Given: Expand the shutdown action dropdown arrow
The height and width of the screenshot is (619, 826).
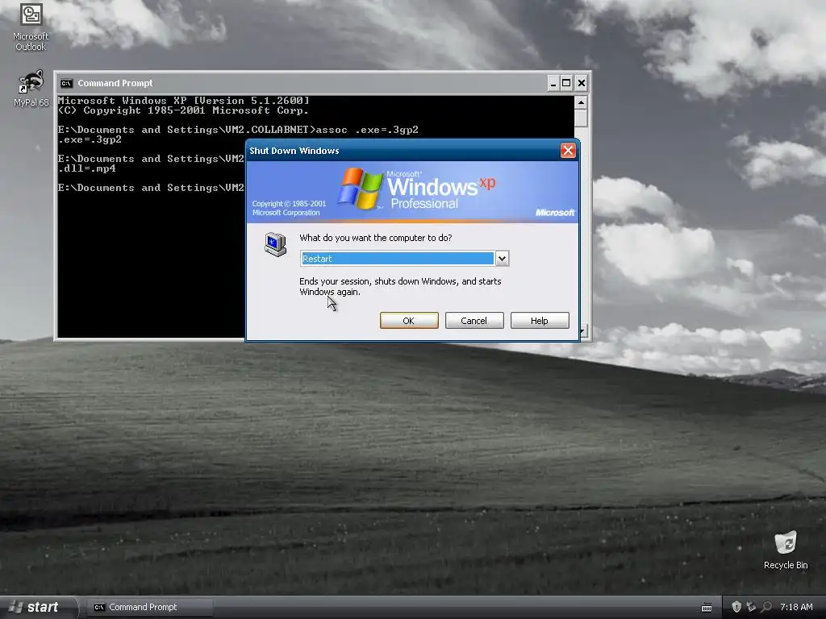Looking at the screenshot, I should (x=502, y=259).
